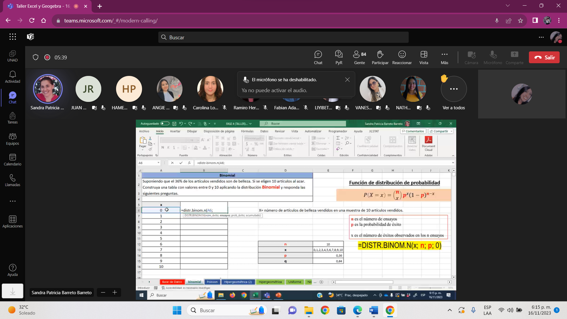Open the Chat panel in Teams
The width and height of the screenshot is (567, 319).
pos(318,57)
